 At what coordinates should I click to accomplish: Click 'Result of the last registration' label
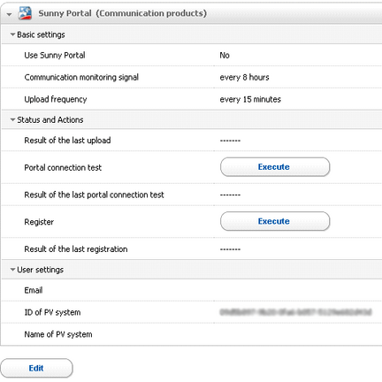click(76, 249)
